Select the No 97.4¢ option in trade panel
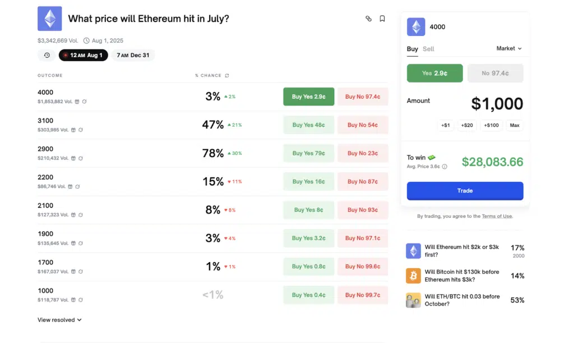574x343 pixels. [495, 73]
